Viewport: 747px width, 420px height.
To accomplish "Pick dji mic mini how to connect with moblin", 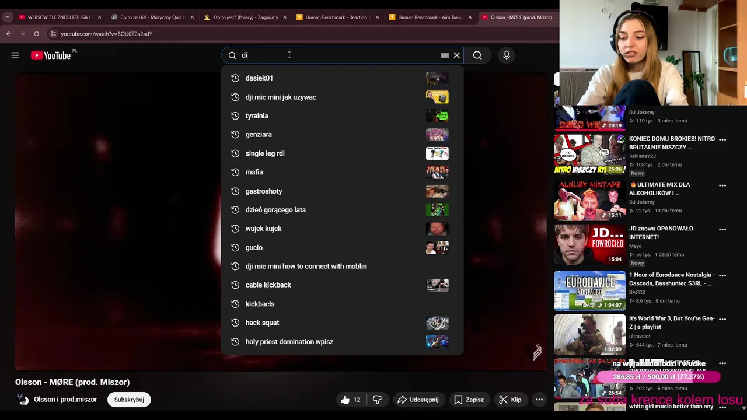I will click(342, 266).
